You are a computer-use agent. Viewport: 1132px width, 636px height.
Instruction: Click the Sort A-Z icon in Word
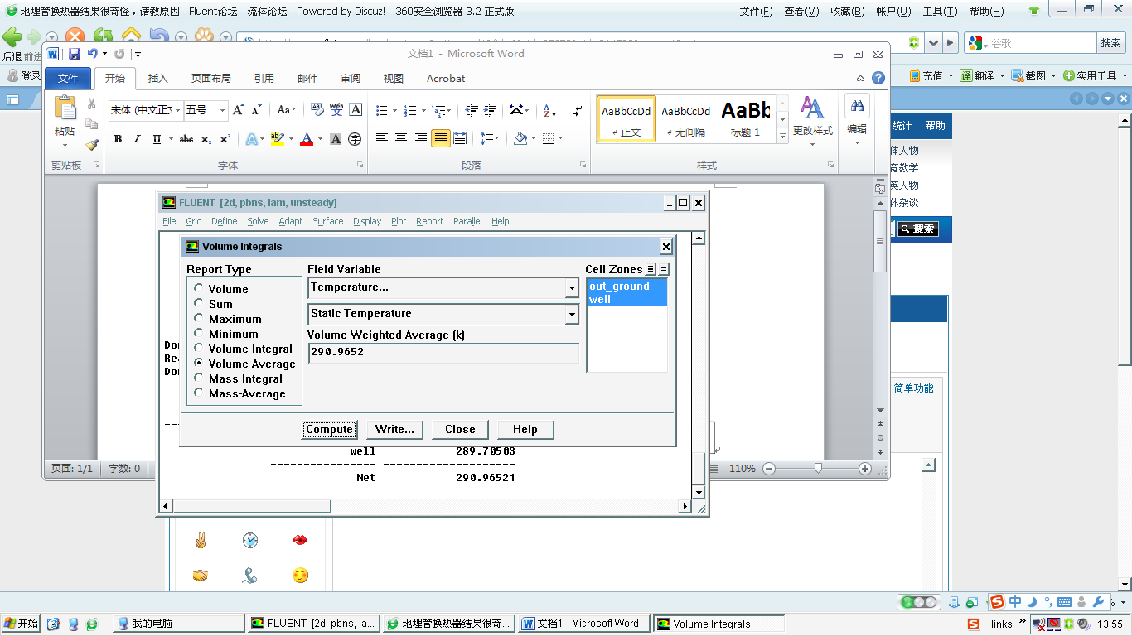coord(550,110)
